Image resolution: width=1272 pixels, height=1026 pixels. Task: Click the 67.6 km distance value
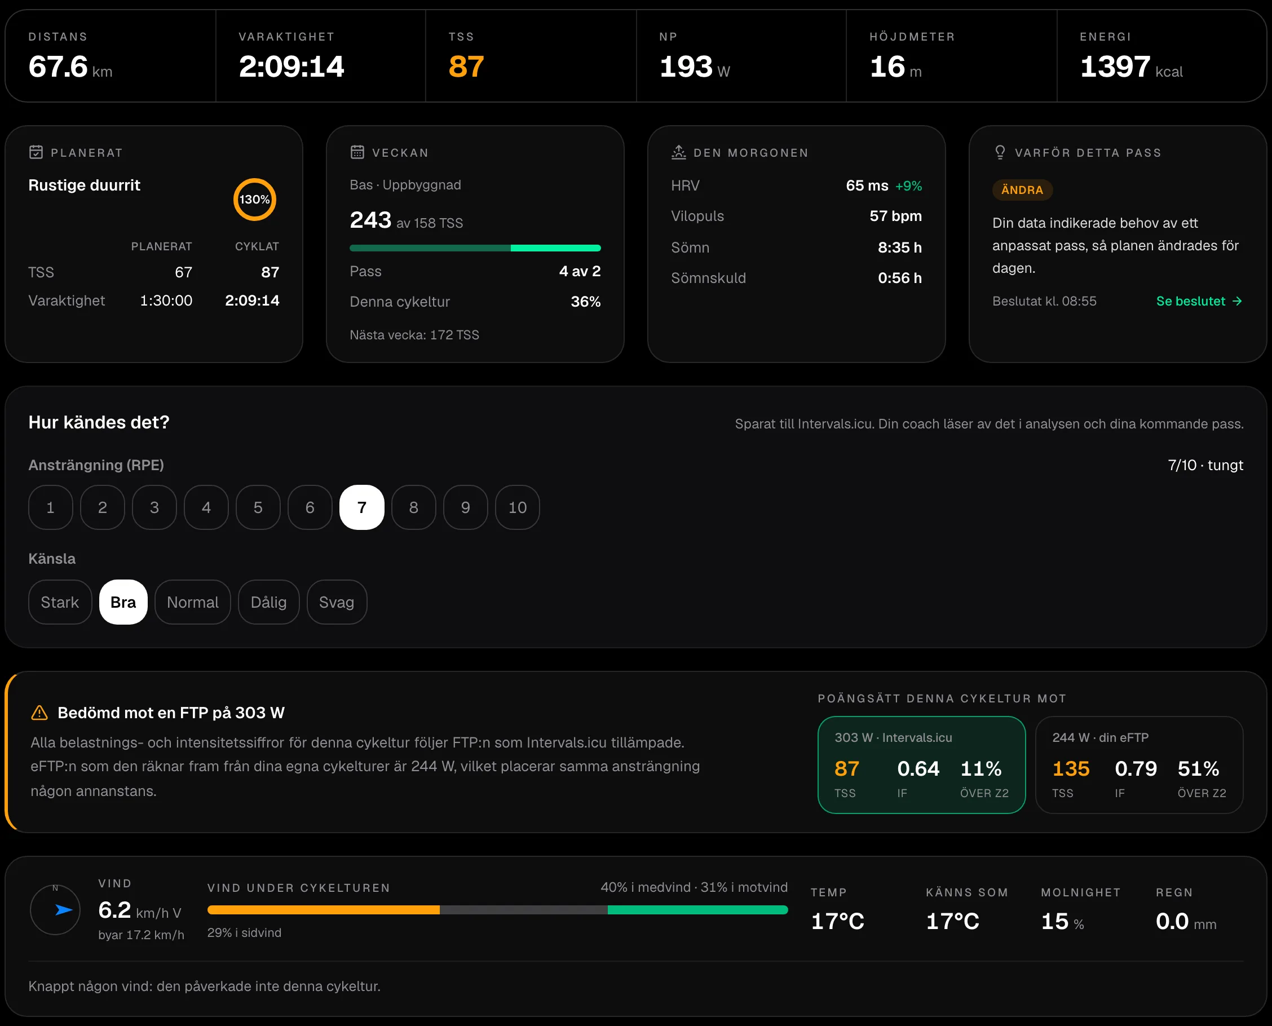[x=70, y=66]
